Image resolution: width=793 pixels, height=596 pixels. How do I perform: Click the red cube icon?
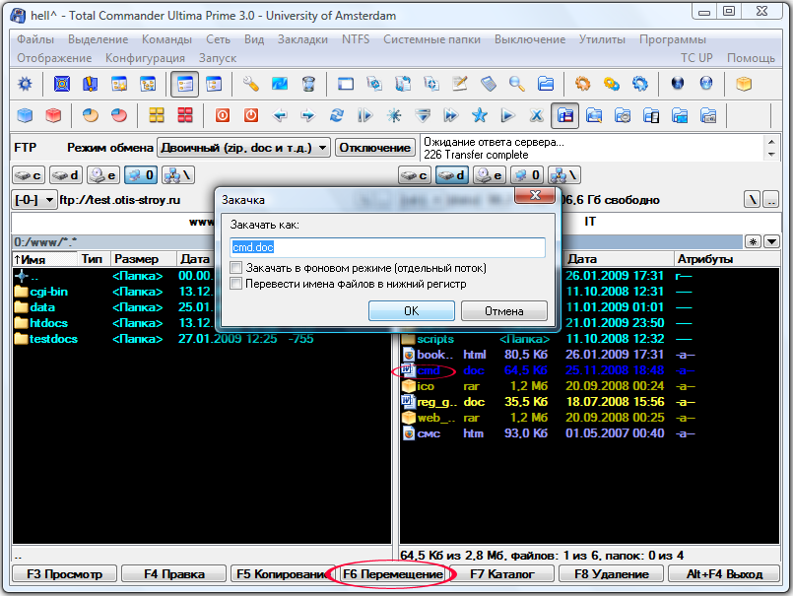[53, 116]
